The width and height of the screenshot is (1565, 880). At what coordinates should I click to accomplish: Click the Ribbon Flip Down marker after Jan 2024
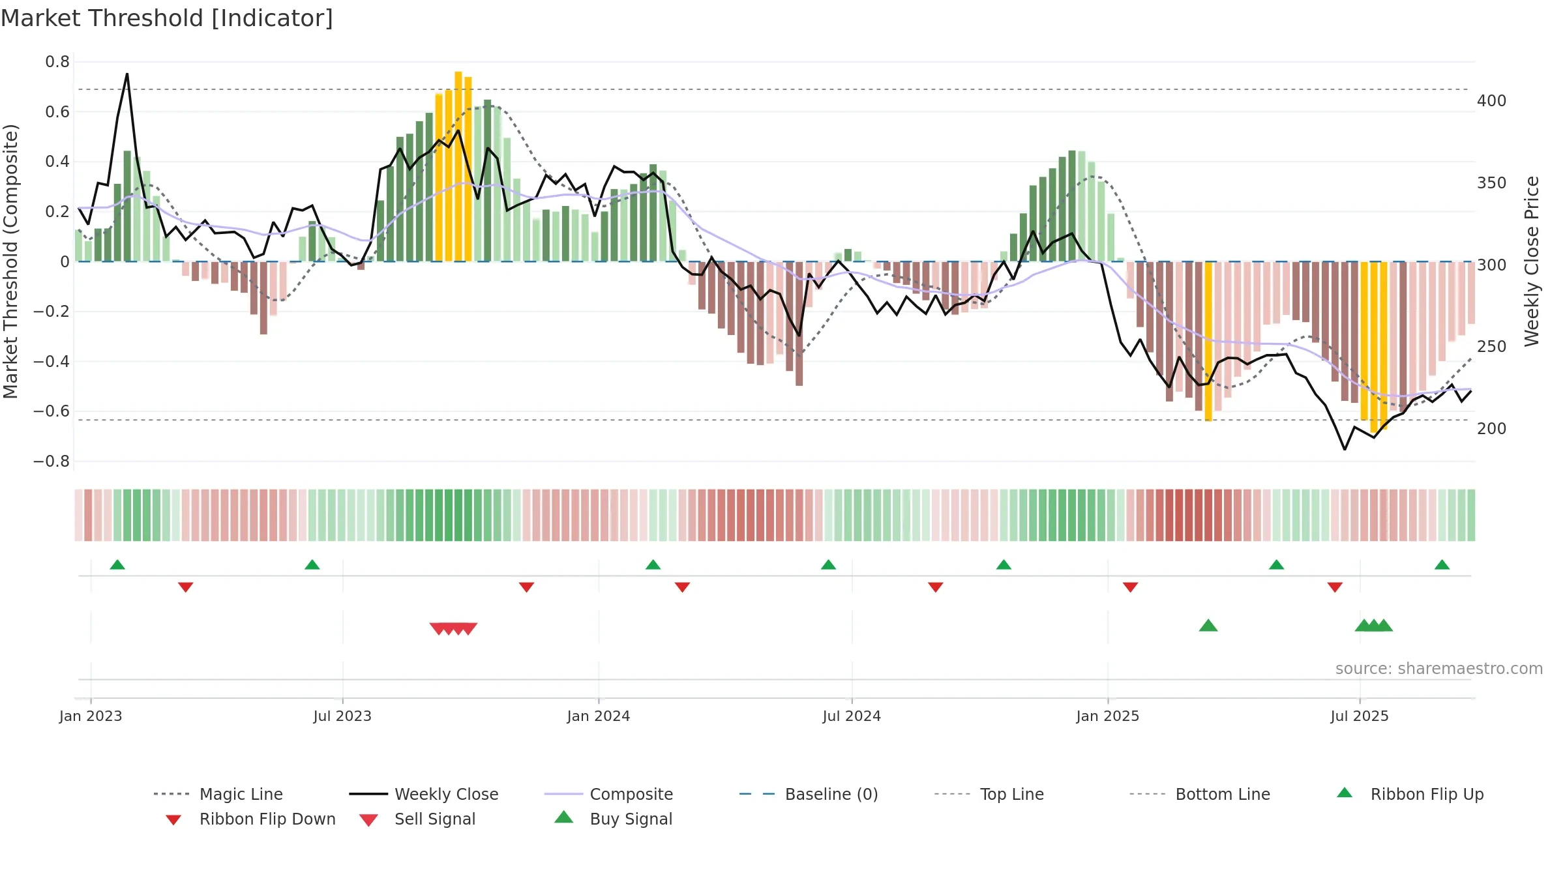pos(682,587)
